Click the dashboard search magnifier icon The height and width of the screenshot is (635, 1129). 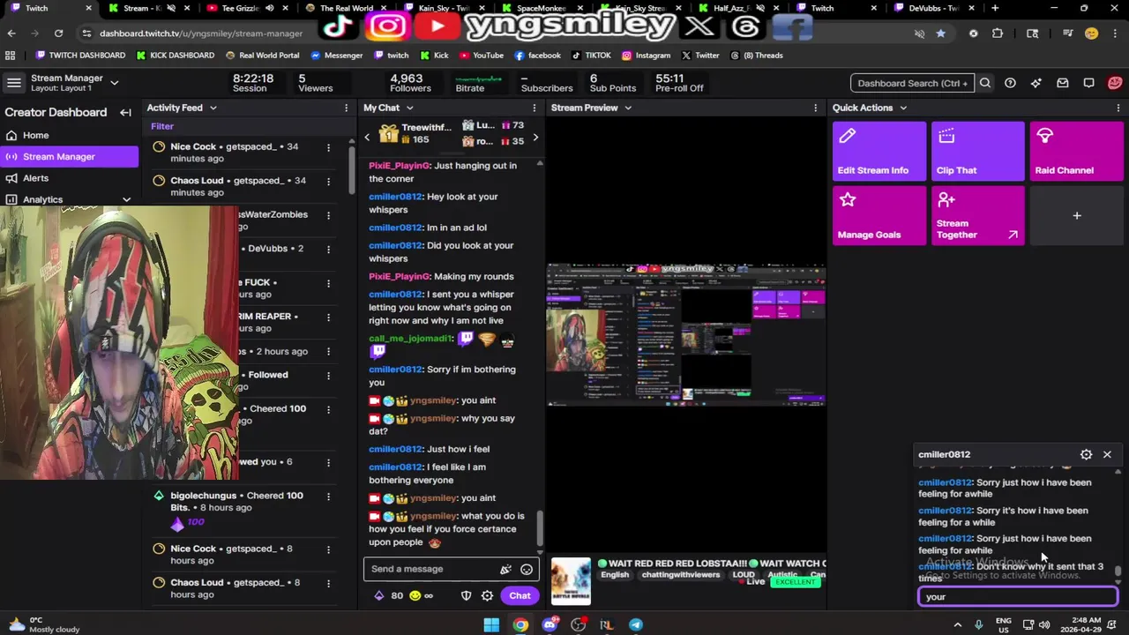[x=985, y=83]
